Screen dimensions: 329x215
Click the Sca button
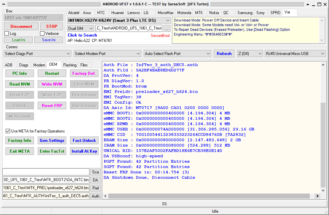[95, 172]
